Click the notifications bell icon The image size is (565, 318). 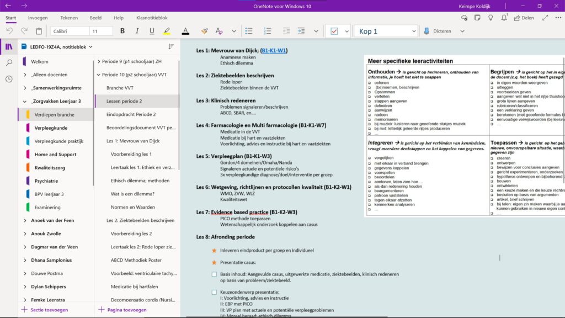505,18
